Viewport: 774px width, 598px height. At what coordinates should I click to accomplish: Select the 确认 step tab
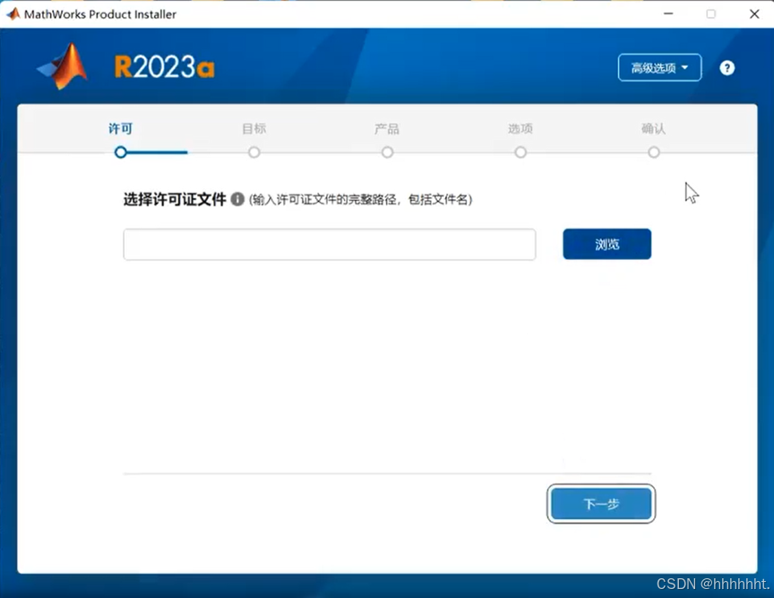(x=654, y=129)
